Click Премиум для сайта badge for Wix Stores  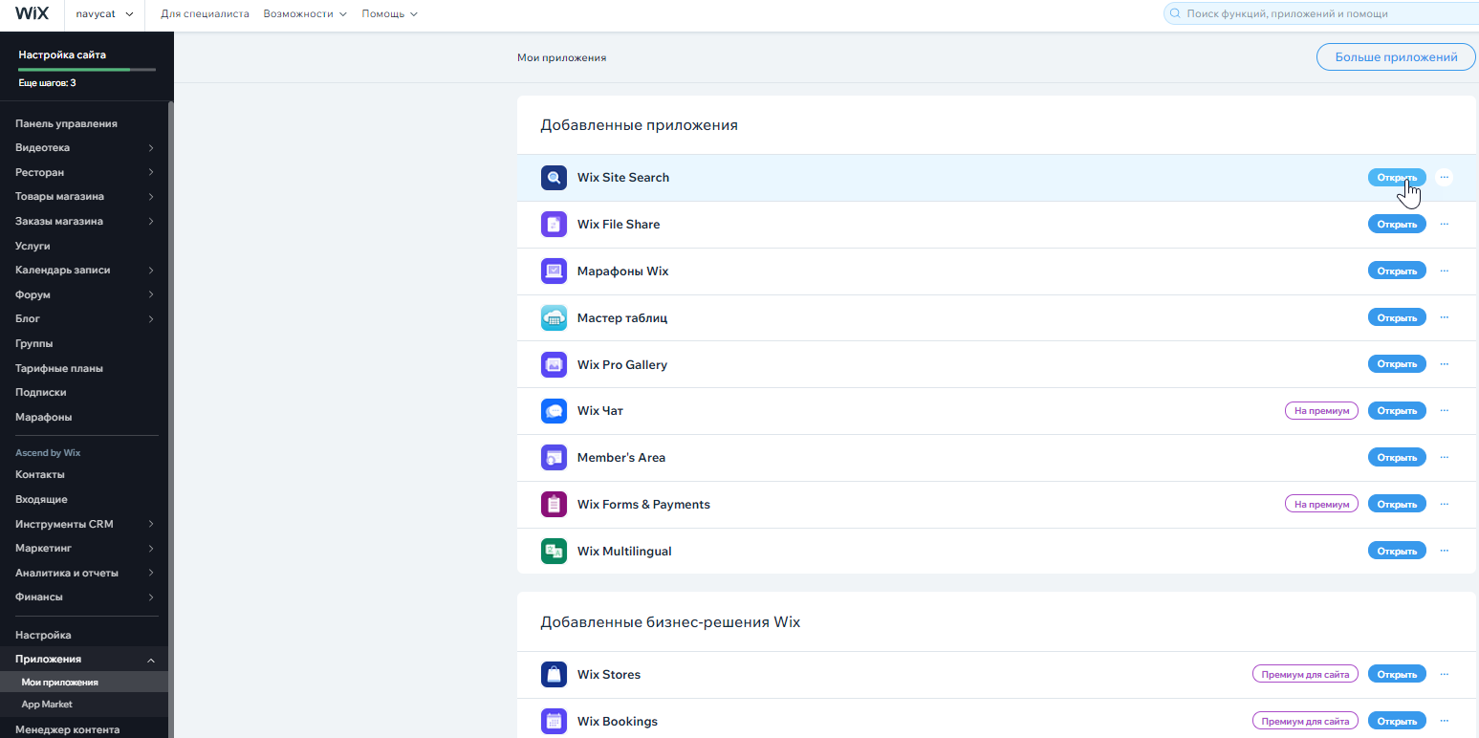(x=1305, y=675)
